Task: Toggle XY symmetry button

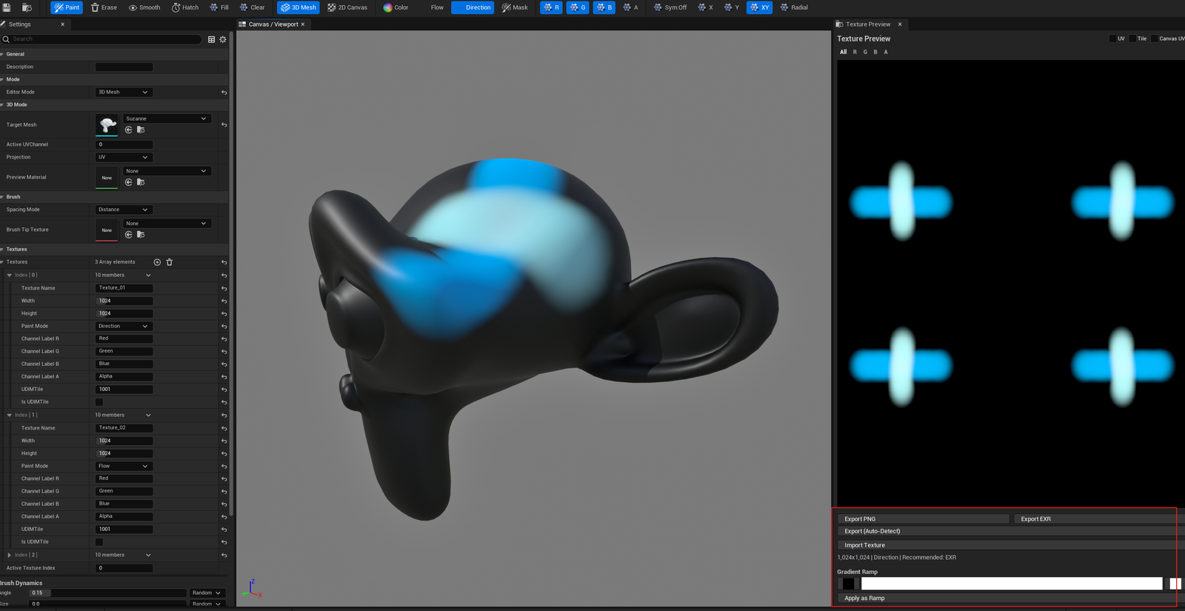Action: (x=759, y=7)
